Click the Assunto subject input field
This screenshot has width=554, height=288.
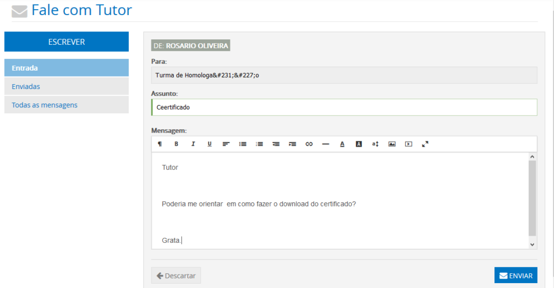click(x=344, y=107)
